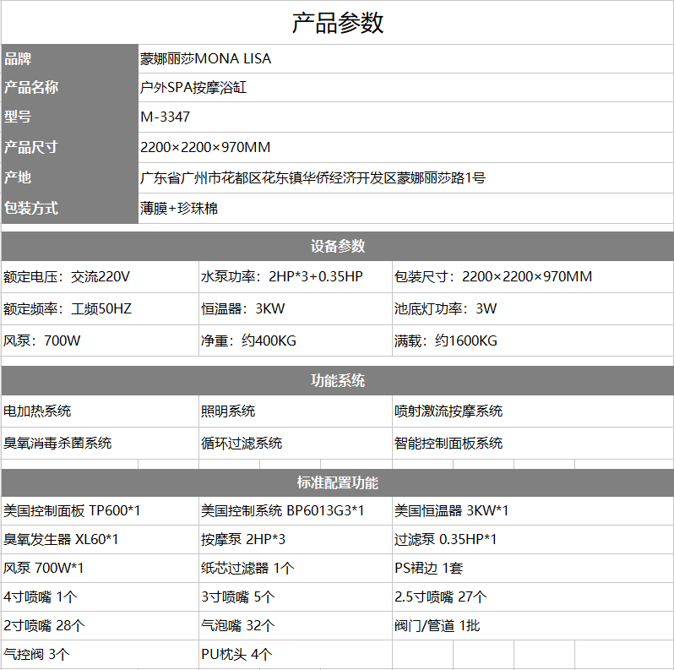Click the 设备参数 section header
Image resolution: width=674 pixels, height=670 pixels.
click(x=337, y=246)
